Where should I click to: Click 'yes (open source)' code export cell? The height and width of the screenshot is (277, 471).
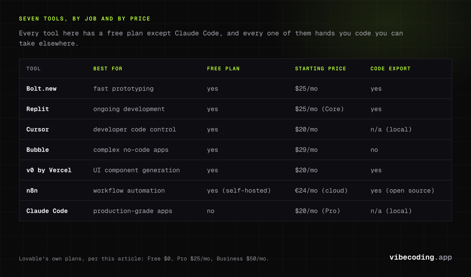tap(402, 191)
